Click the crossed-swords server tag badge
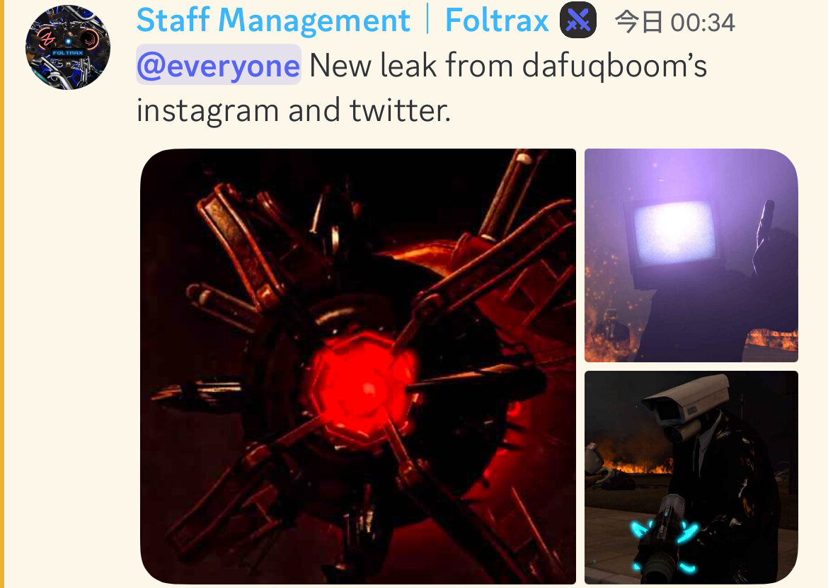Screen dimensions: 828x588 click(578, 20)
